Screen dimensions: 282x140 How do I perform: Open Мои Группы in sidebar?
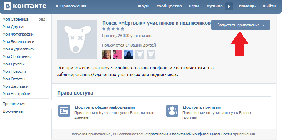pyautogui.click(x=14, y=64)
